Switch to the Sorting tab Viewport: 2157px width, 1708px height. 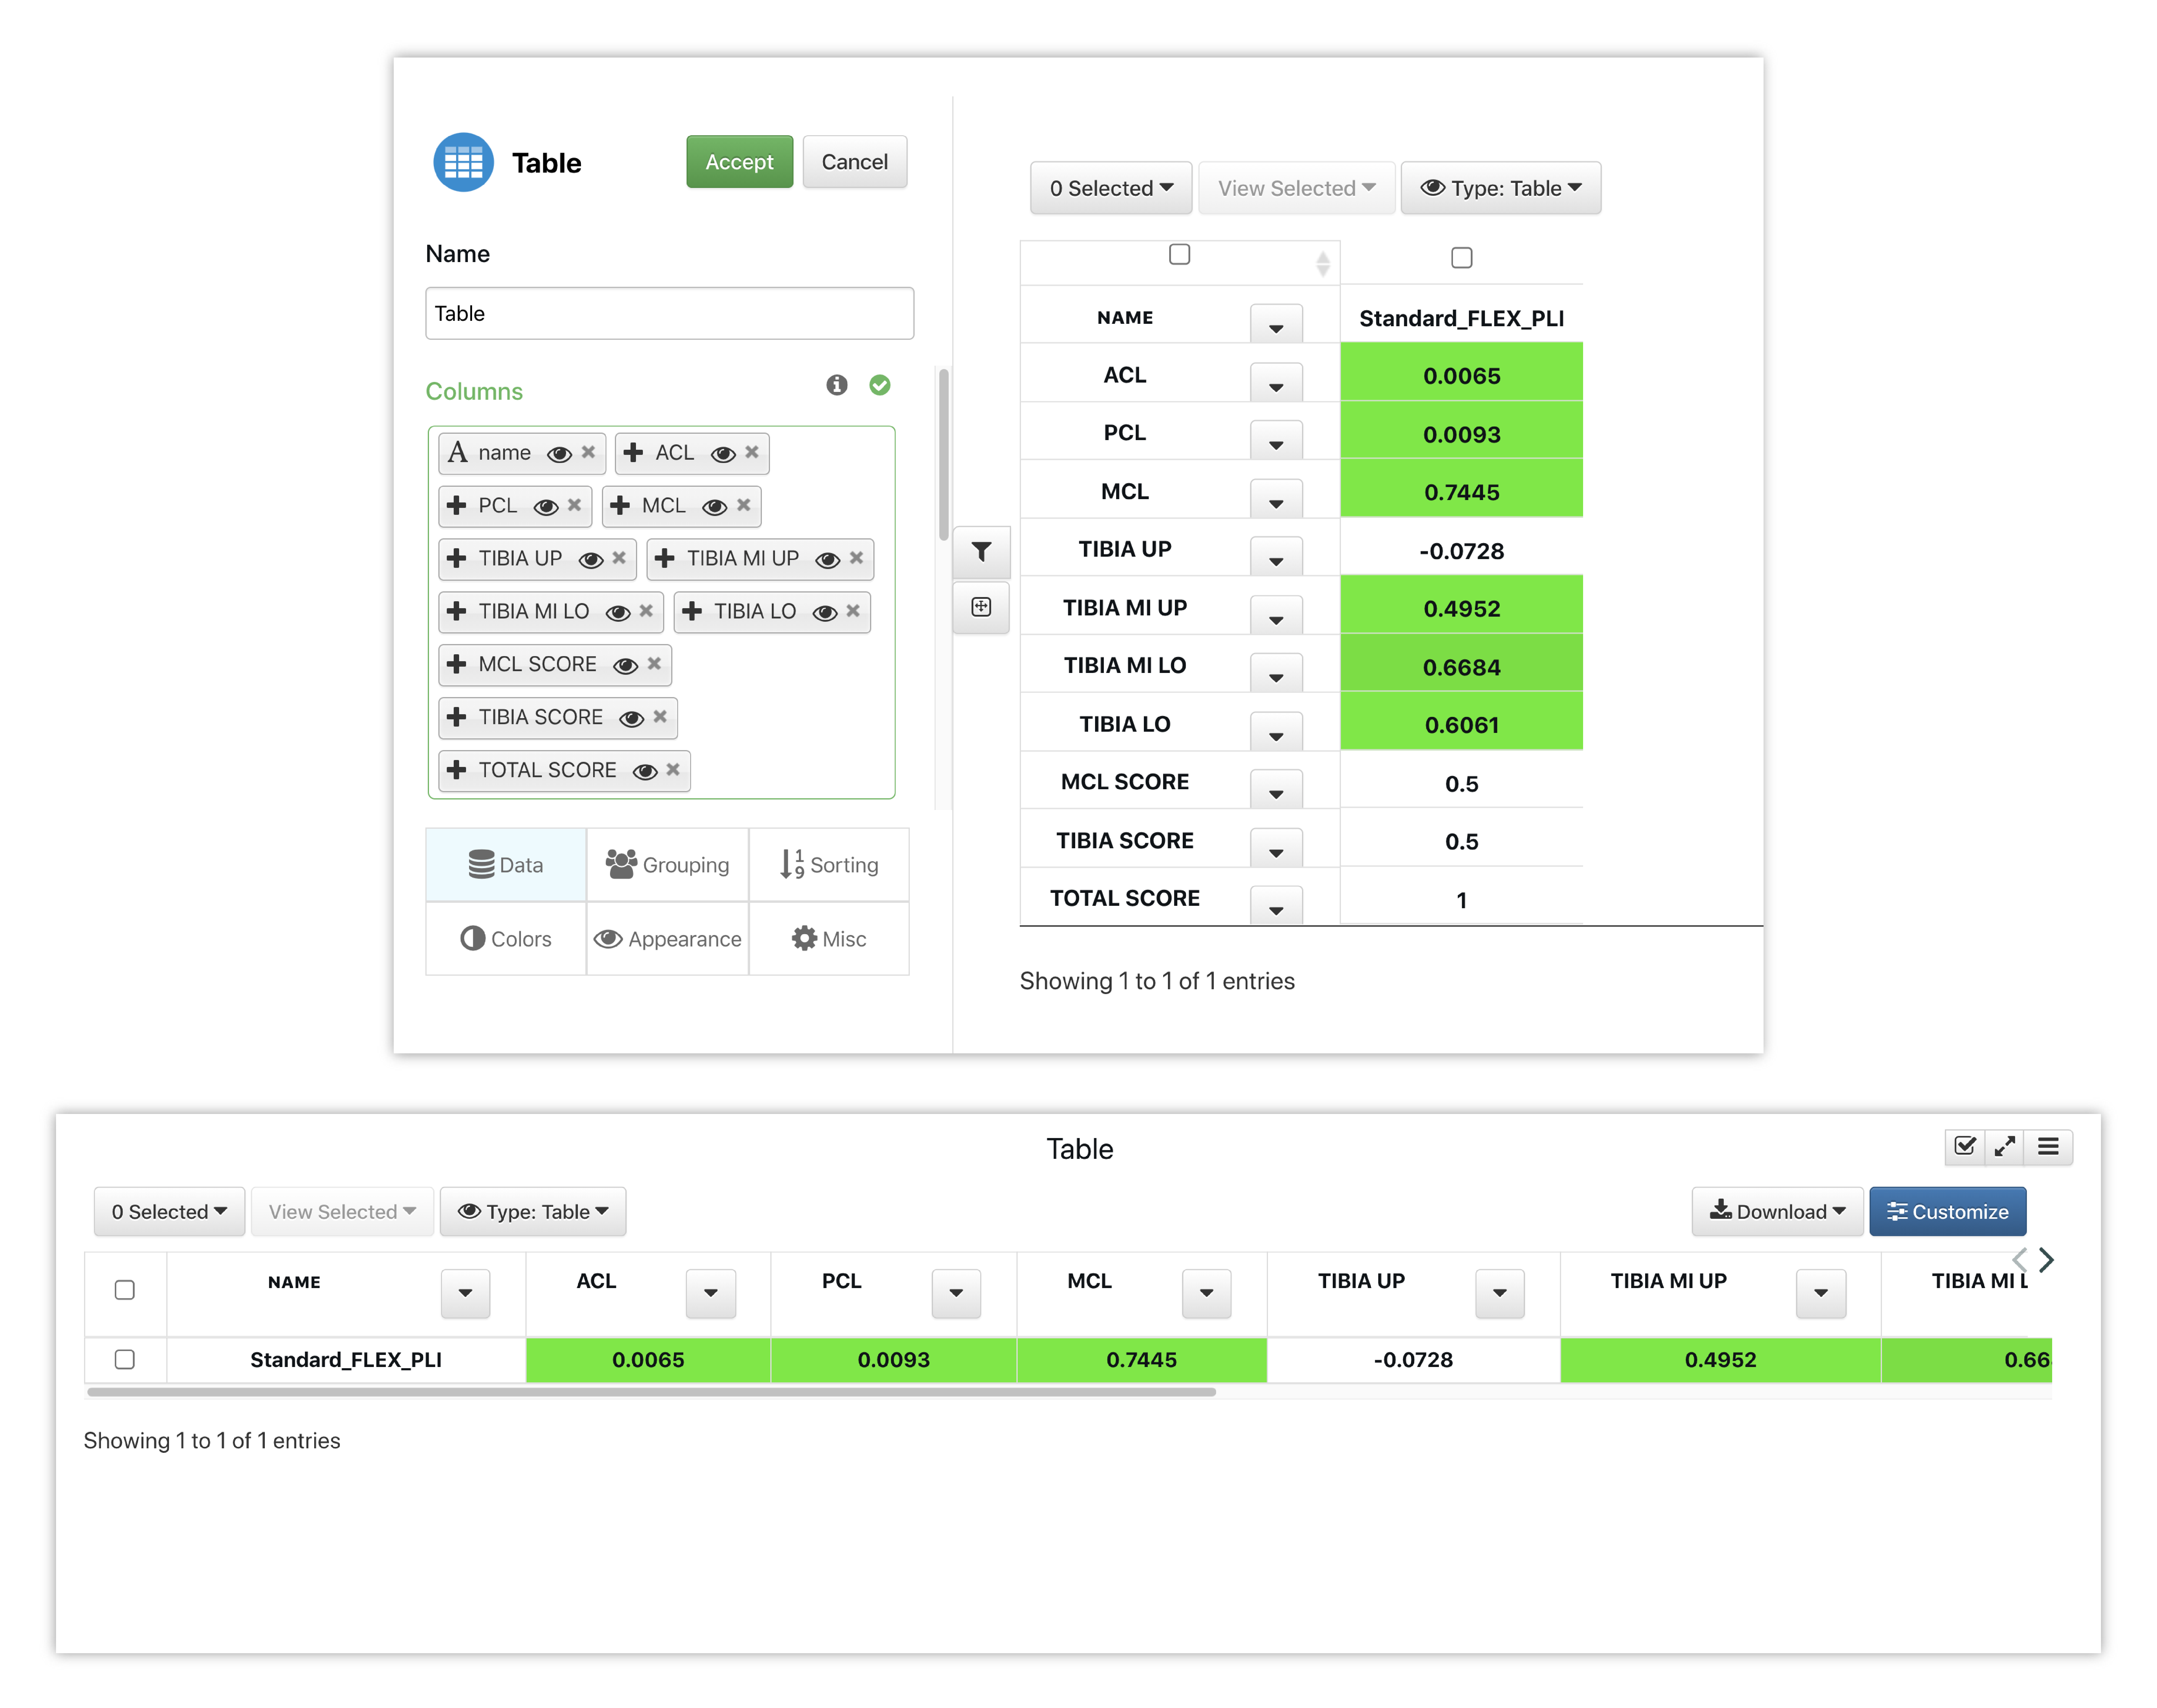point(829,865)
